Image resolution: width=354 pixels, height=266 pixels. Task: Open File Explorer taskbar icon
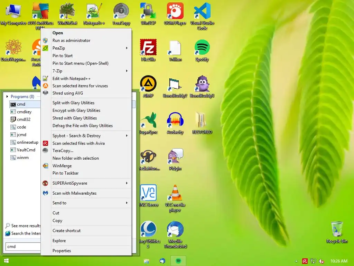click(146, 261)
